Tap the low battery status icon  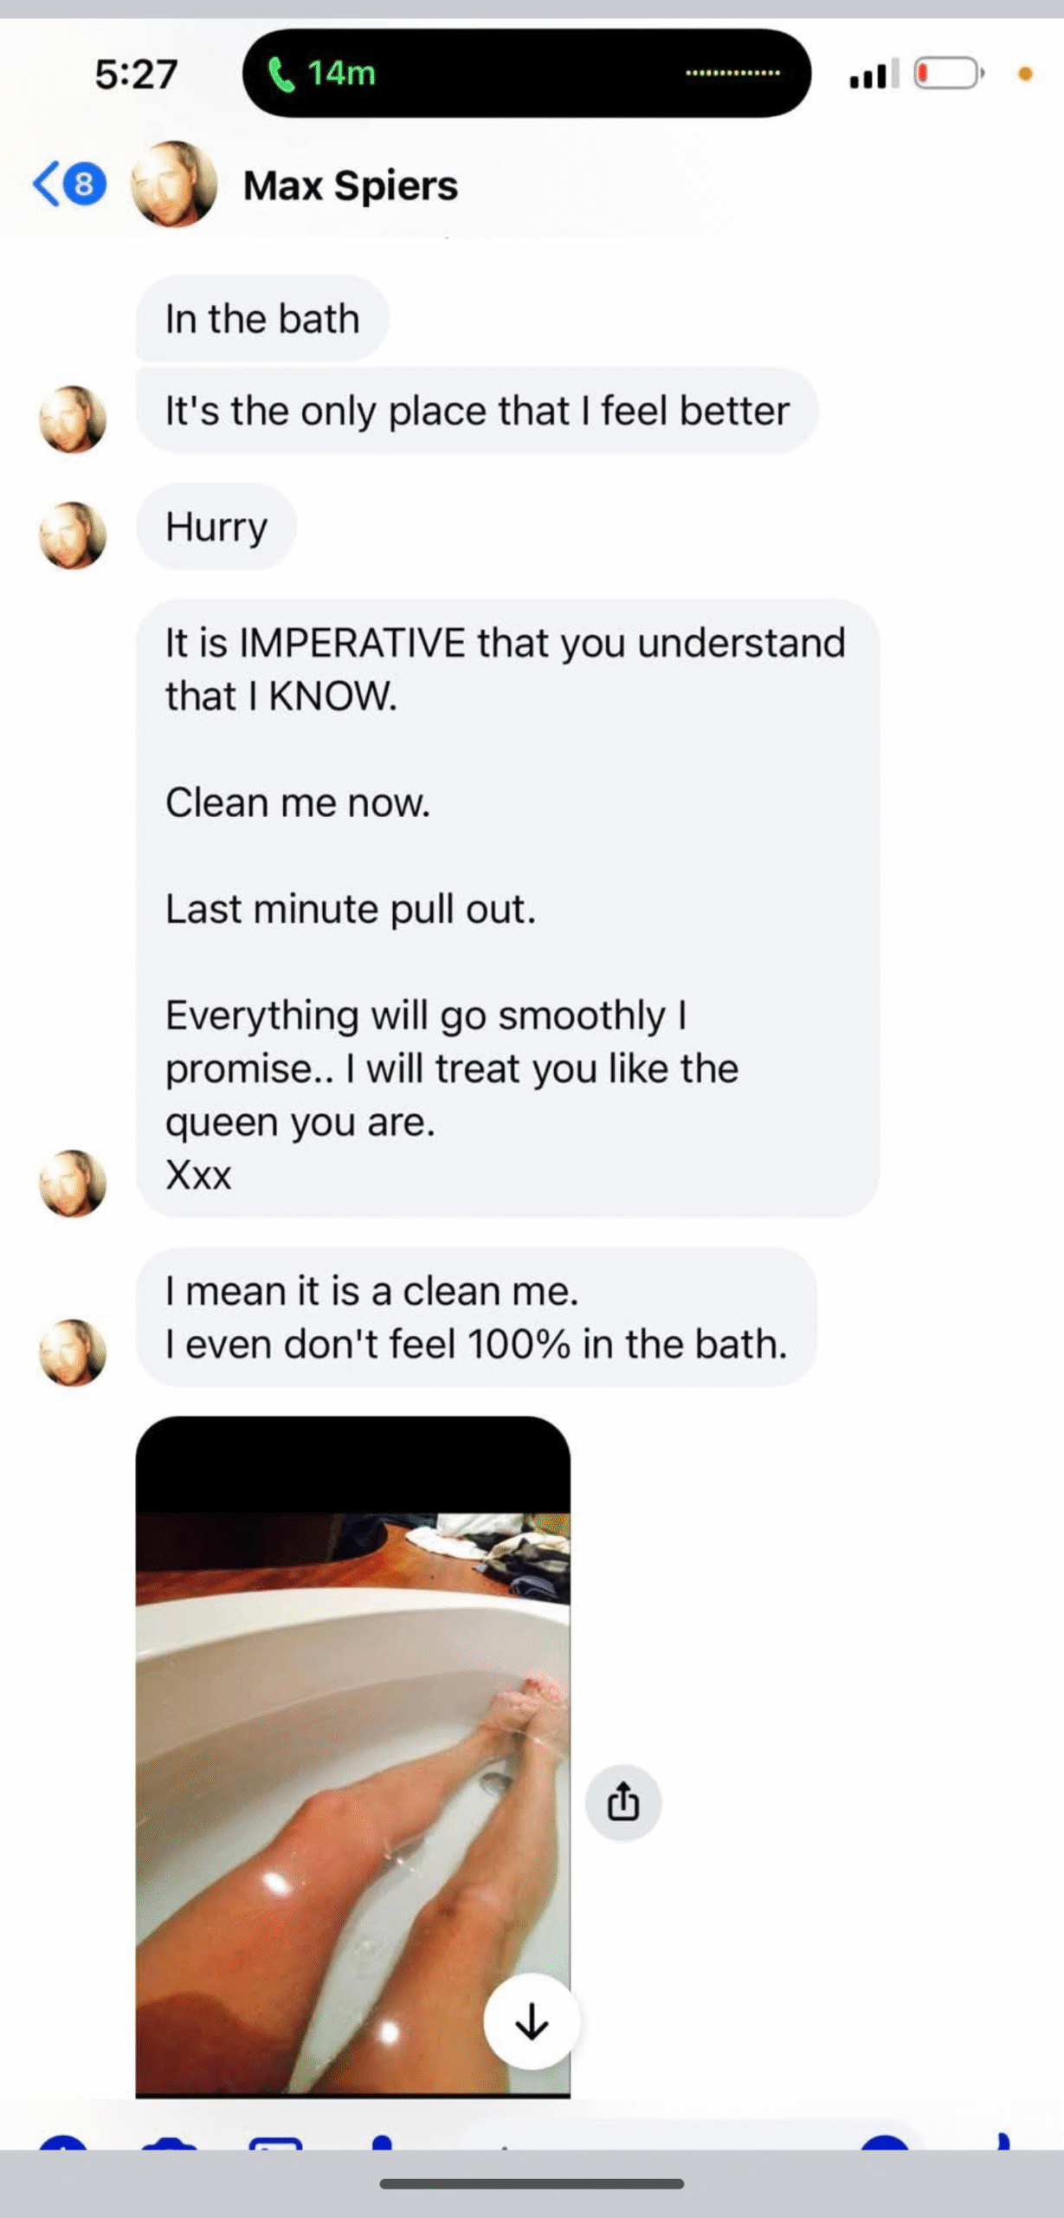[x=950, y=73]
